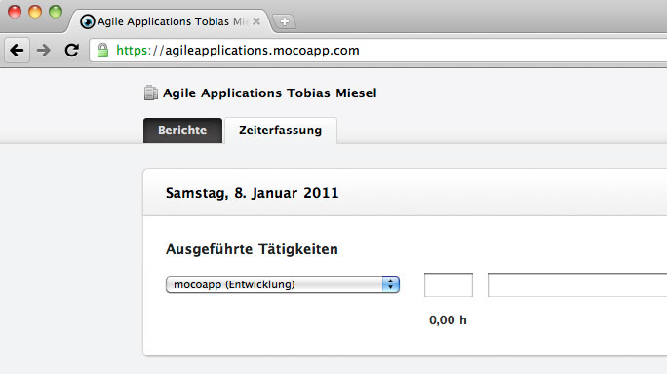Open a new browser tab

coord(284,21)
